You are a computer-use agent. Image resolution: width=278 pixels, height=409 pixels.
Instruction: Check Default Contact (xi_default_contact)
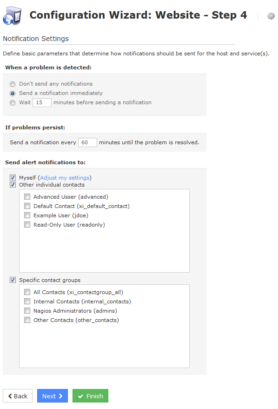[27, 206]
